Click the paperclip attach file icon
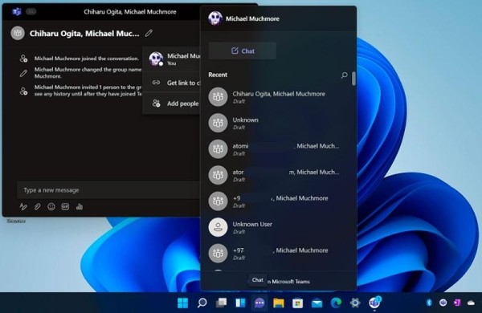This screenshot has width=482, height=313. point(37,207)
